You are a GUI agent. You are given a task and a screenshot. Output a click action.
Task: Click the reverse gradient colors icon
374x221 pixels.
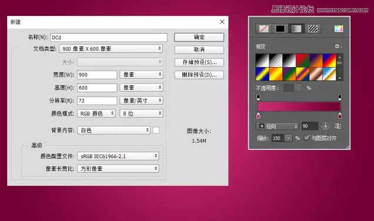tap(338, 126)
